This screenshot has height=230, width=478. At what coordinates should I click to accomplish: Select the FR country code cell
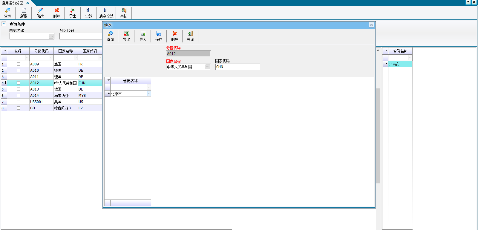coord(90,64)
